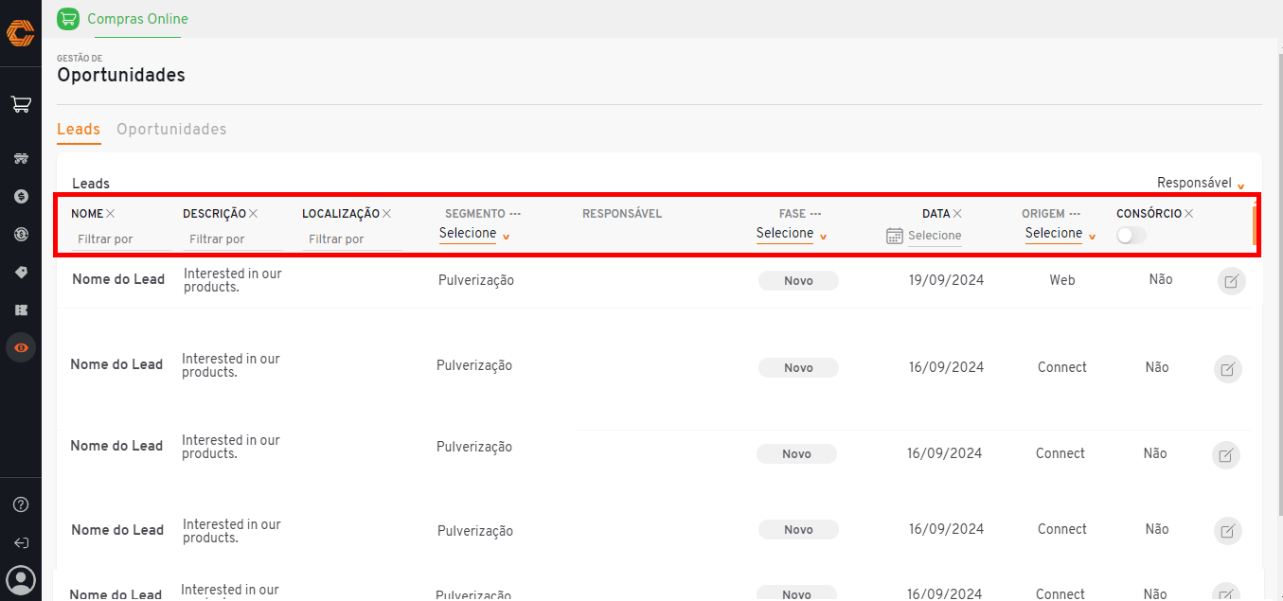The height and width of the screenshot is (601, 1283).
Task: Click the date 19/09/2024
Action: pyautogui.click(x=946, y=280)
